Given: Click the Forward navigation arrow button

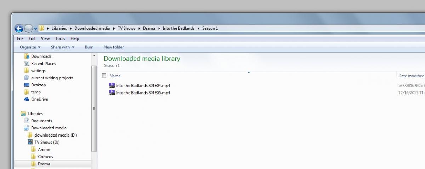Looking at the screenshot, I should pyautogui.click(x=28, y=28).
